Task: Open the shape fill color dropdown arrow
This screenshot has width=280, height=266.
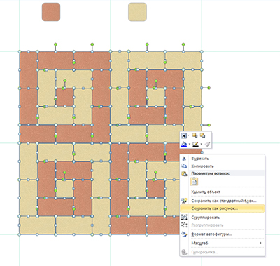Action: (190, 145)
